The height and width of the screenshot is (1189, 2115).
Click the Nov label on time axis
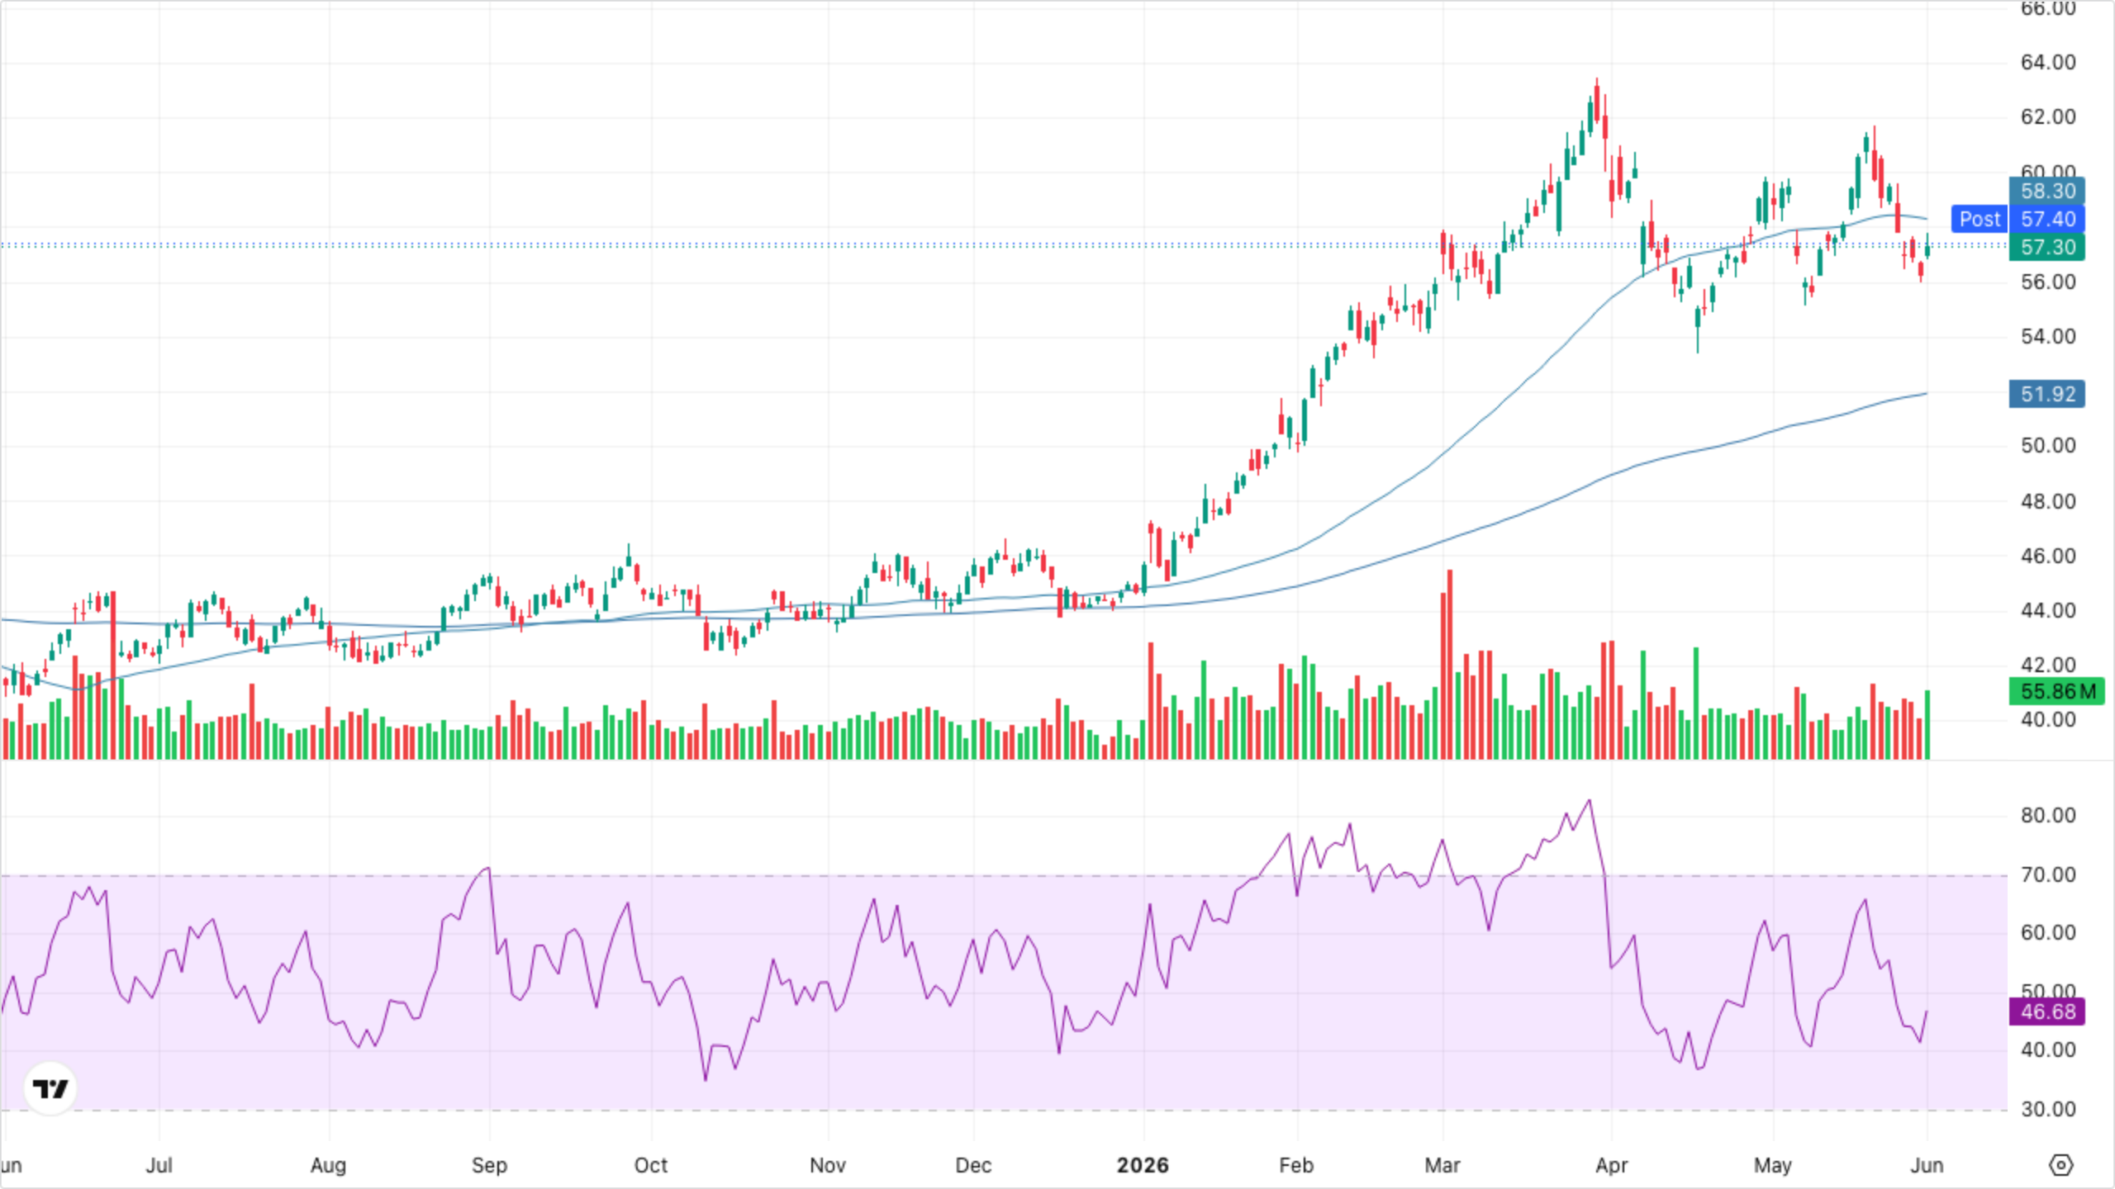tap(827, 1165)
